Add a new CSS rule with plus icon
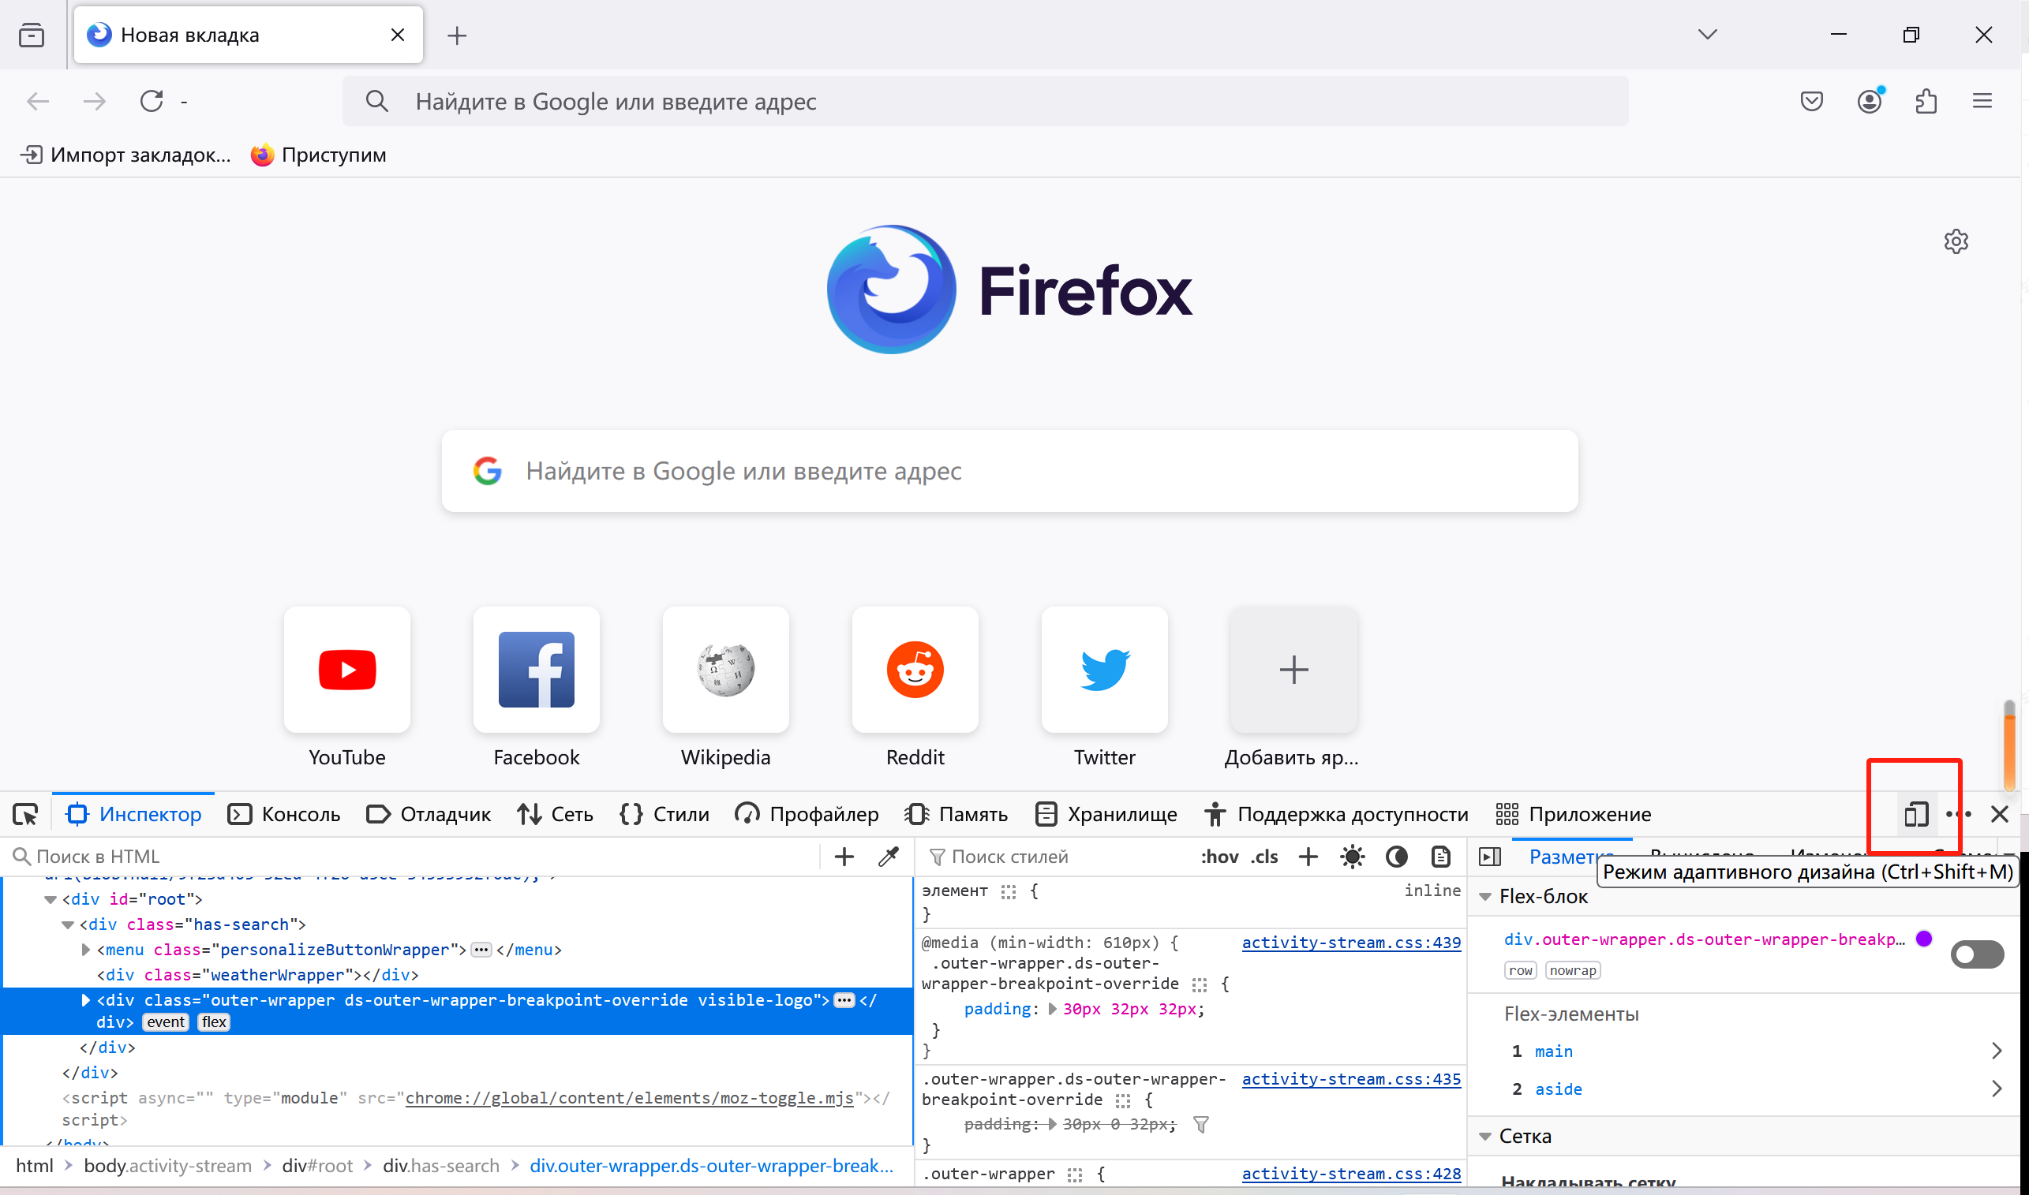 click(1308, 857)
